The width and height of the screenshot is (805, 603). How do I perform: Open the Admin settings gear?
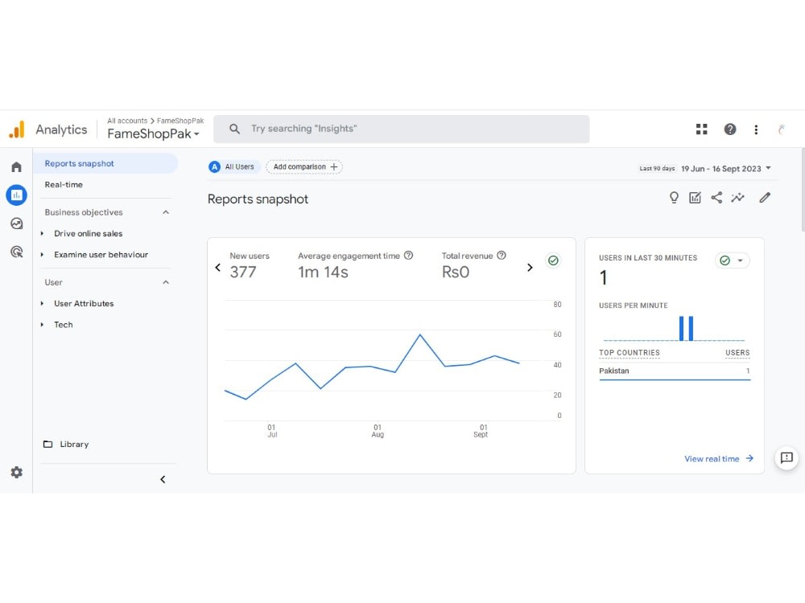(x=16, y=472)
